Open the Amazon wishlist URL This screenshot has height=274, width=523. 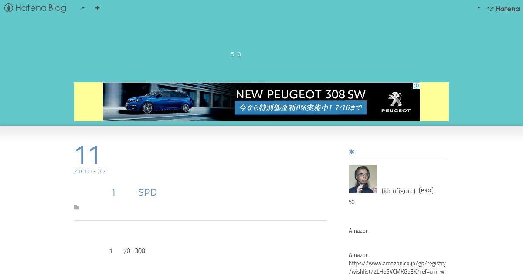pos(398,267)
